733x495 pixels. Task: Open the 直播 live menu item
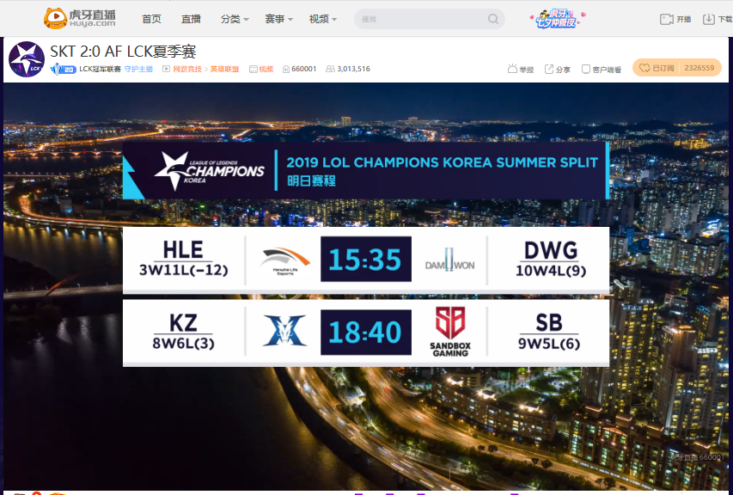coord(191,19)
